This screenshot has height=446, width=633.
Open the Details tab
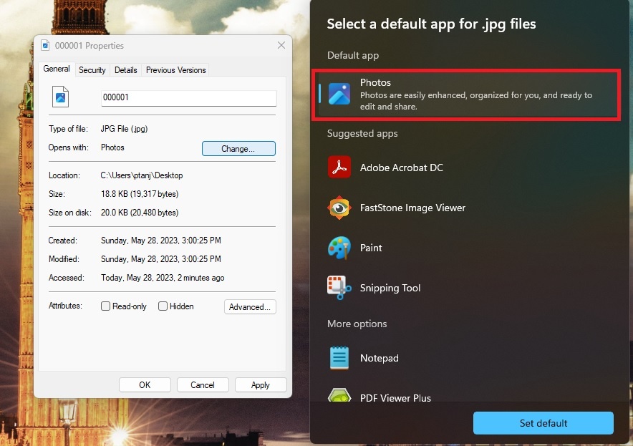[125, 70]
